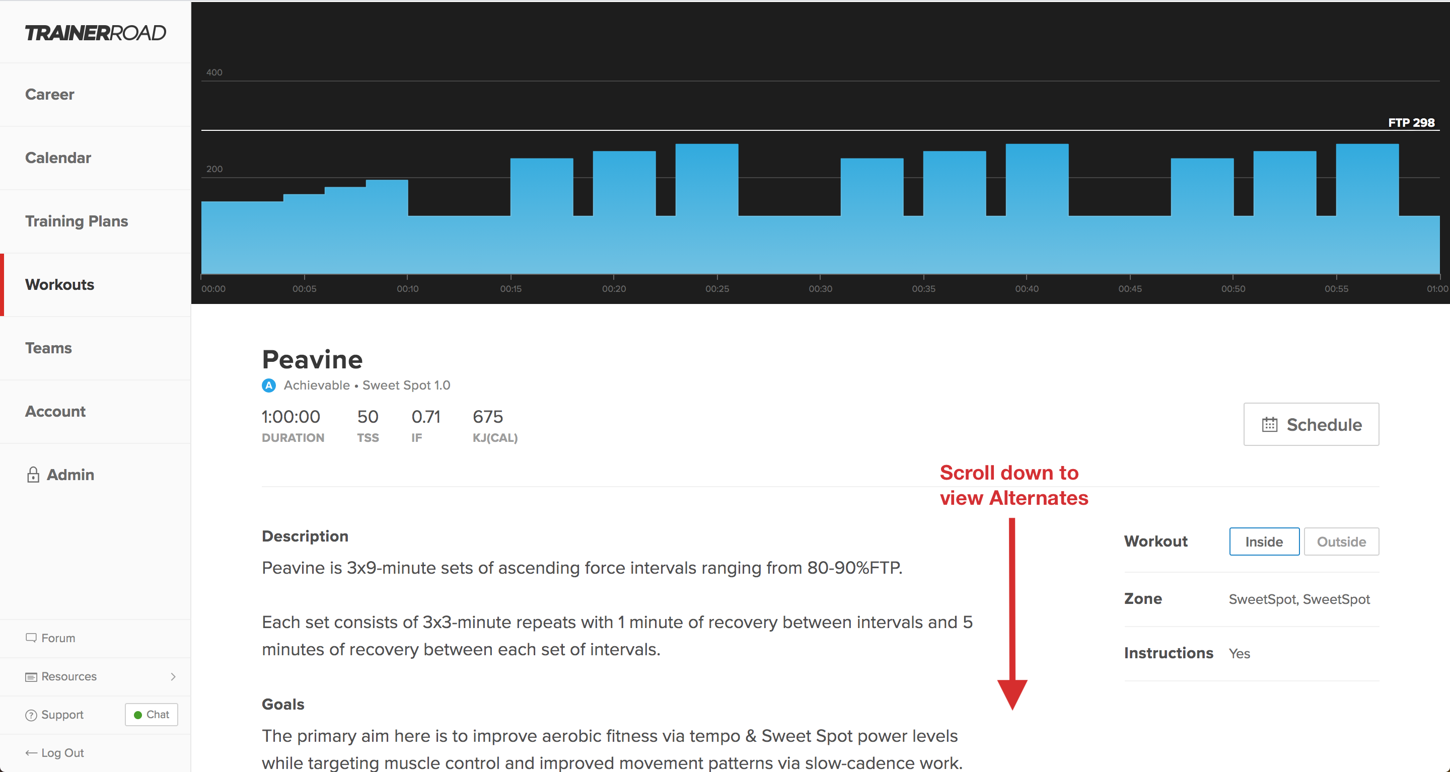Click the blue Achievable 'A' badge
This screenshot has height=772, width=1450.
269,385
